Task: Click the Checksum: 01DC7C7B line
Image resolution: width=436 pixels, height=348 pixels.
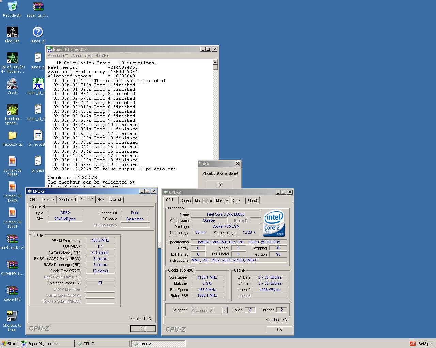Action: point(72,178)
